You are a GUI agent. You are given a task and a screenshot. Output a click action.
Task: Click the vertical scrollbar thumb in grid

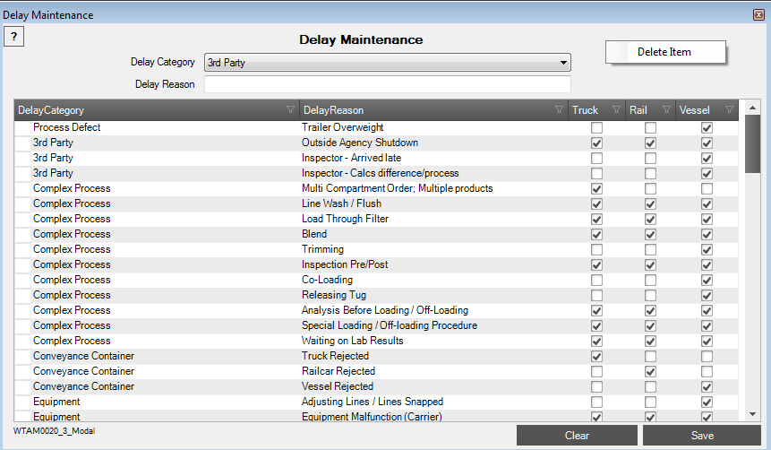[x=752, y=143]
